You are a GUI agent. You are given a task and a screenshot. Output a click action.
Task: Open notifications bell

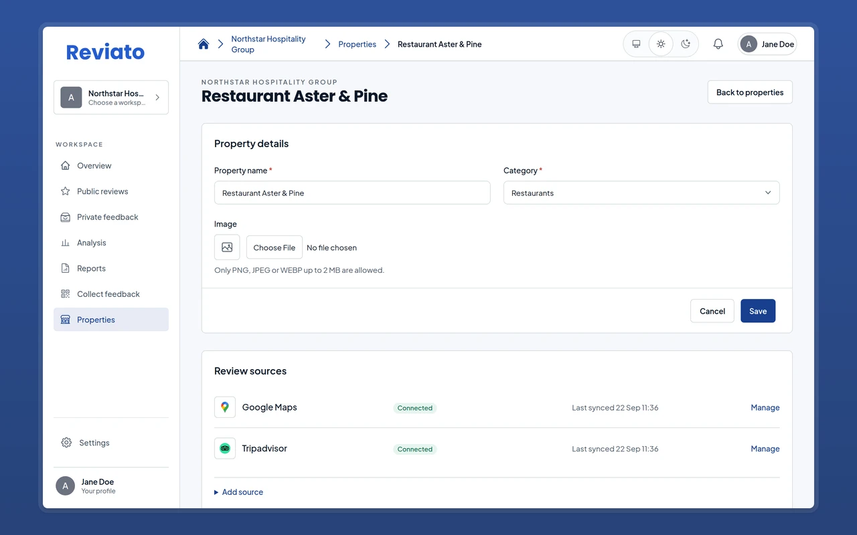coord(718,44)
